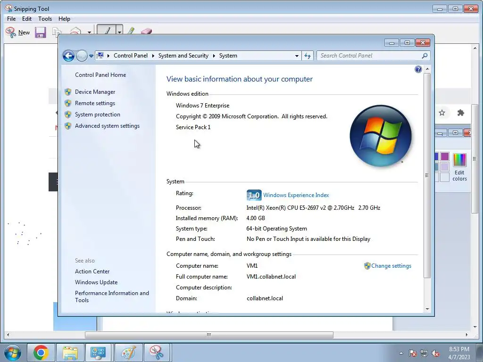The height and width of the screenshot is (362, 483).
Task: Switch to Paint on the taskbar
Action: pyautogui.click(x=128, y=353)
